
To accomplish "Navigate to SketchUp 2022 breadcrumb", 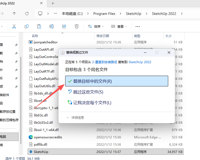I will point(164,14).
